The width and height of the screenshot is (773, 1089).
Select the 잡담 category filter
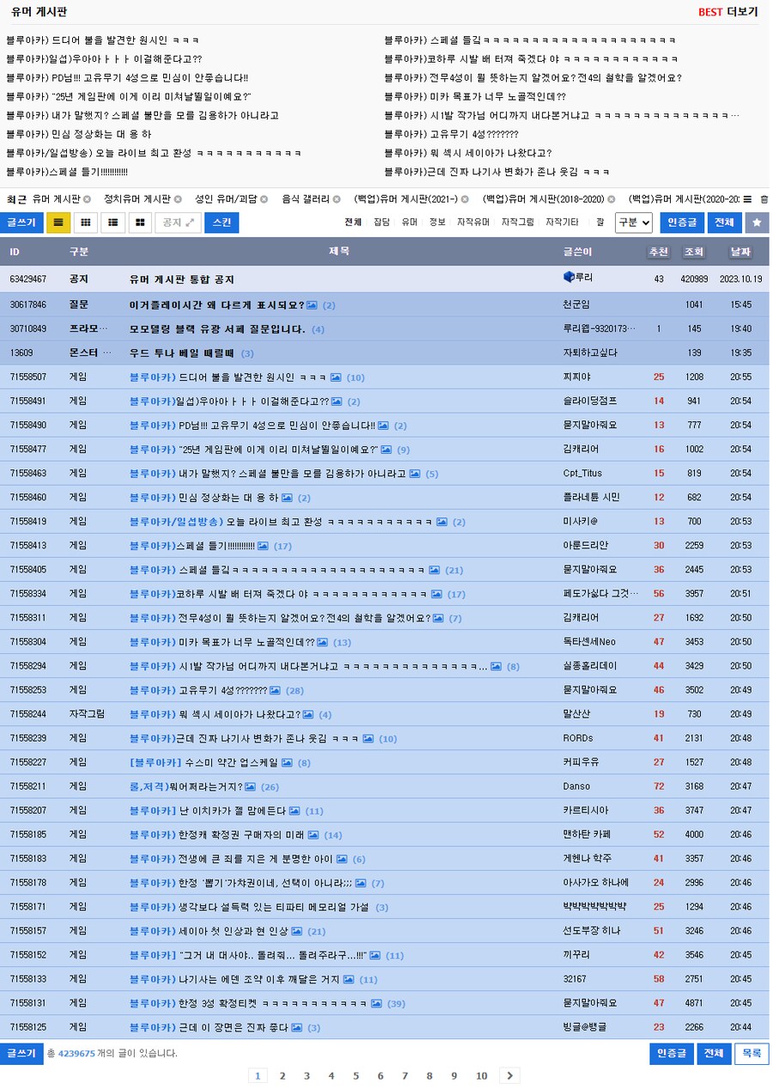381,223
